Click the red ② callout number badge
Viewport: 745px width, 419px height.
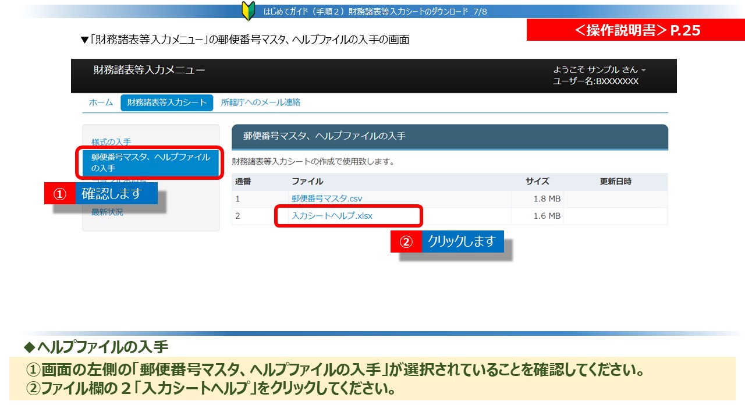(406, 242)
